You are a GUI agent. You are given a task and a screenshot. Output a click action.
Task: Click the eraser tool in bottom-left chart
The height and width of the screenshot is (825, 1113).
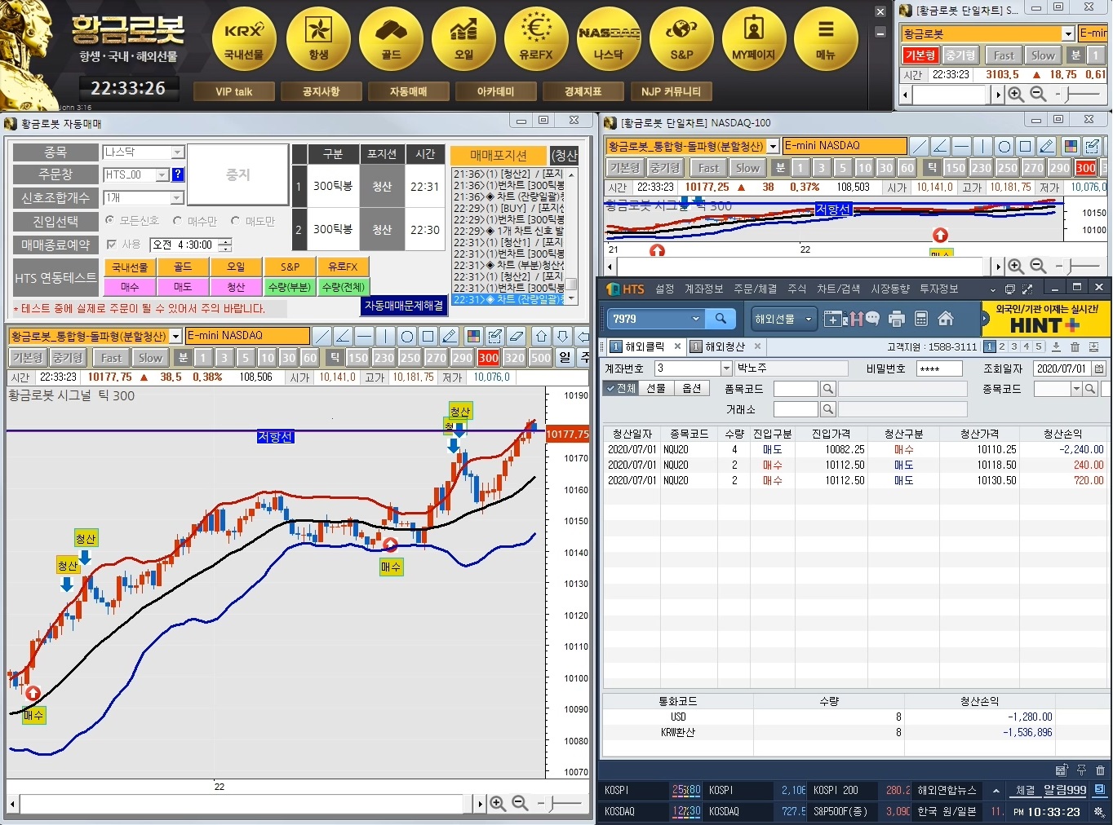(516, 336)
